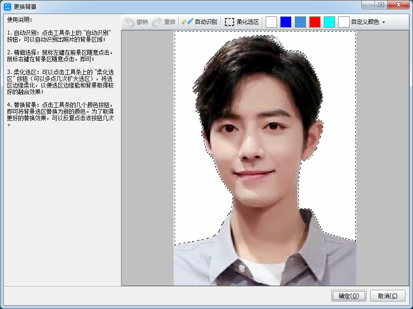Image resolution: width=413 pixels, height=309 pixels.
Task: Click instruction step 2 about 精细选择
Action: (60, 56)
